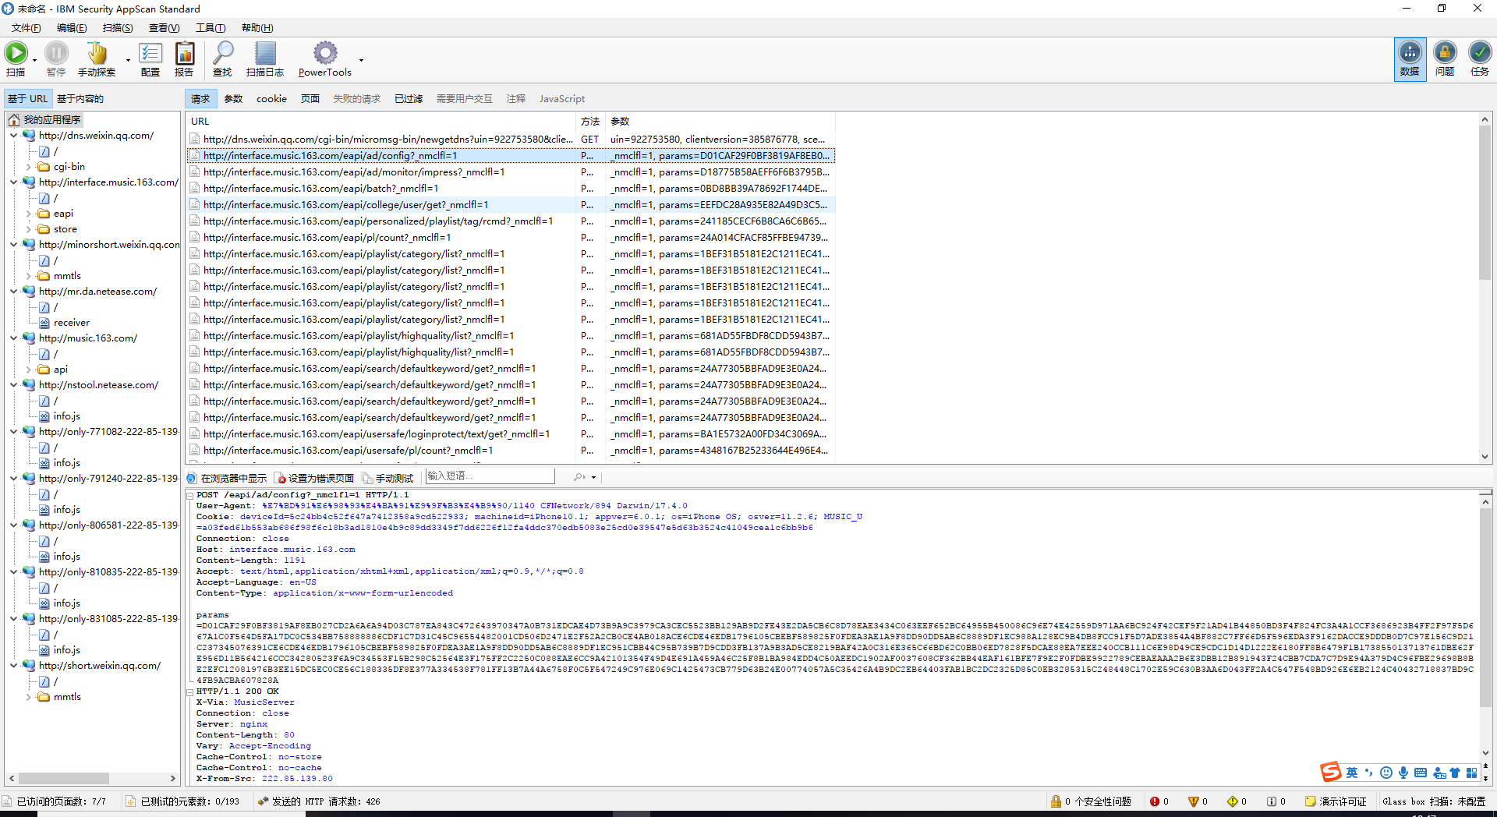Open PowerTools gear icon
Viewport: 1497px width, 817px height.
325,53
